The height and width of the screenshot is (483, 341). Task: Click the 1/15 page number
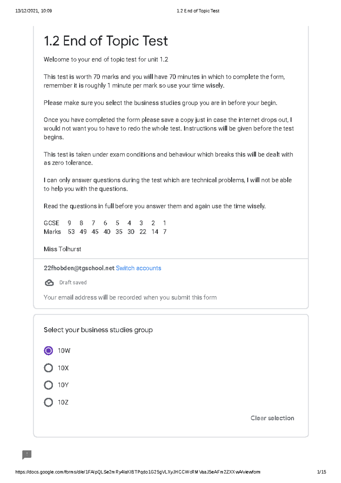321,472
